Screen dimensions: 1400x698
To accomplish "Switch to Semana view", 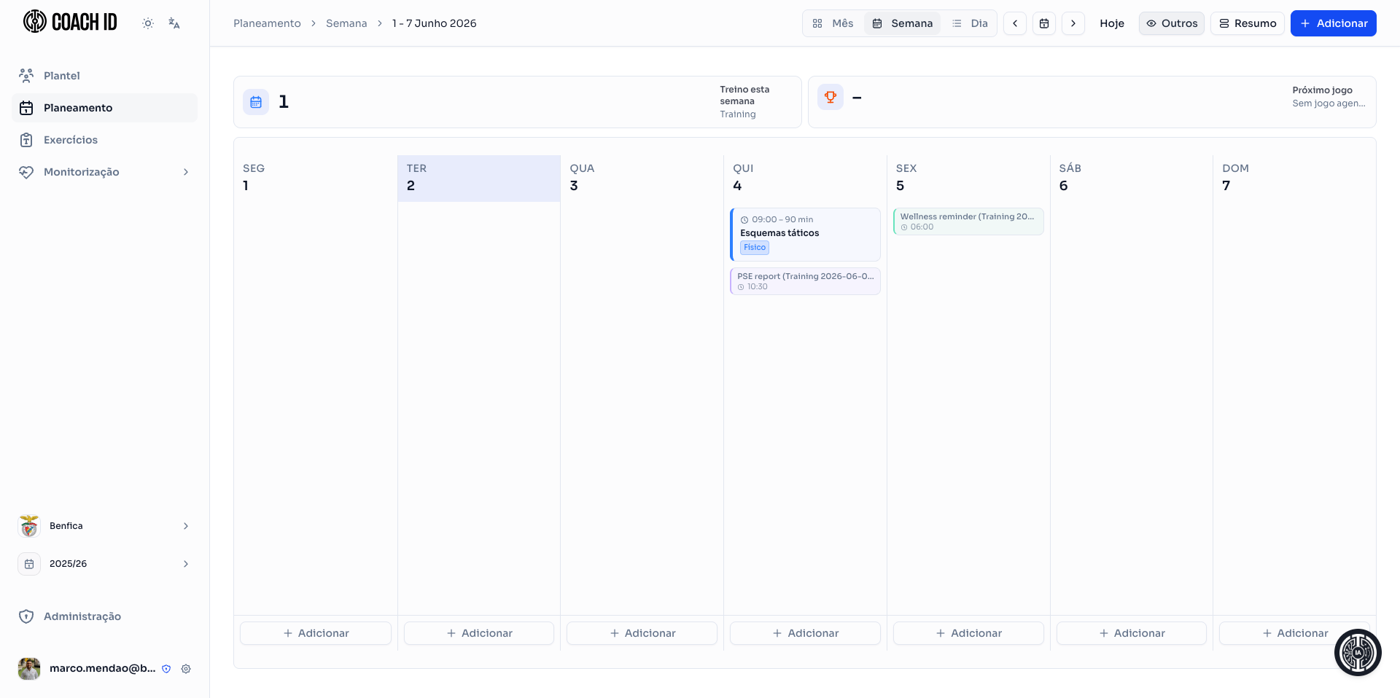I will coord(903,23).
